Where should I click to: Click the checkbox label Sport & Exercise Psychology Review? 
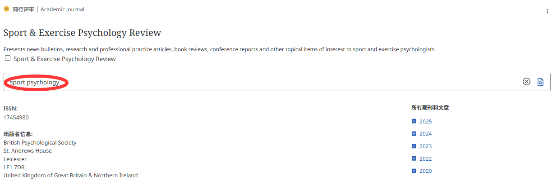[x=64, y=59]
